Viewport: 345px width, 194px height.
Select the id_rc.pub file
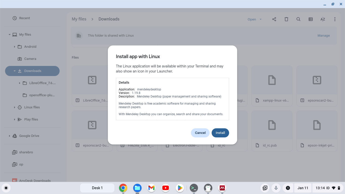click(x=272, y=131)
